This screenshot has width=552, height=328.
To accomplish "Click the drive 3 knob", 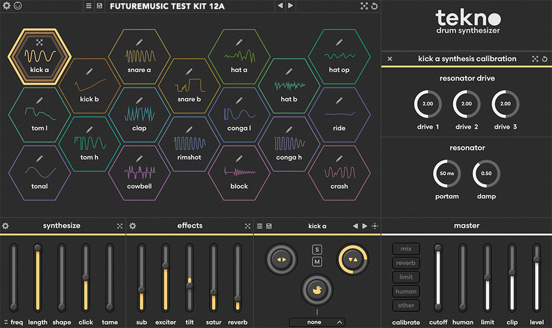I will click(505, 104).
